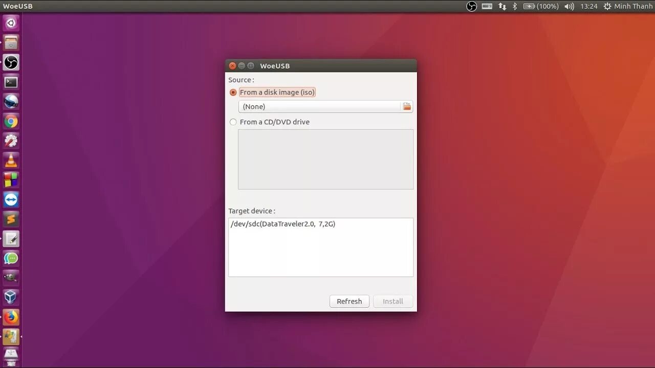Image resolution: width=655 pixels, height=368 pixels.
Task: Click the empty CD/DVD drive list box
Action: coord(325,159)
